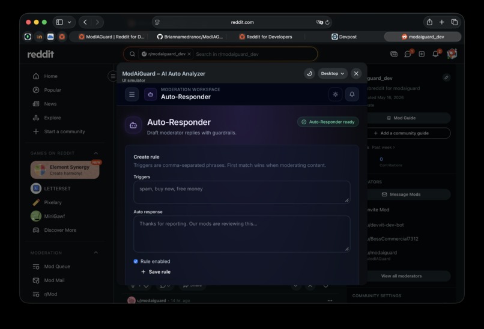The height and width of the screenshot is (329, 484).
Task: Open the pinned Reddit icon tab
Action: coord(62,37)
